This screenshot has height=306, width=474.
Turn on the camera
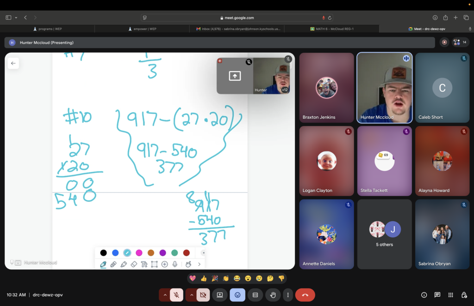[x=203, y=295]
